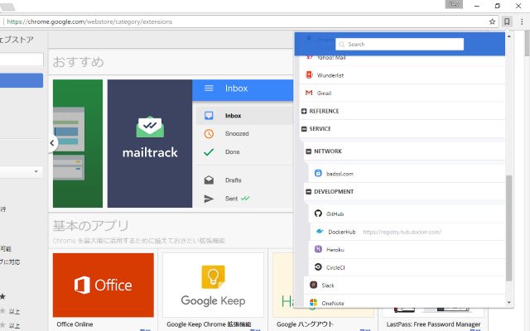Viewport: 530px width, 331px height.
Task: Open the Wunderlist bookmark
Action: coord(402,75)
